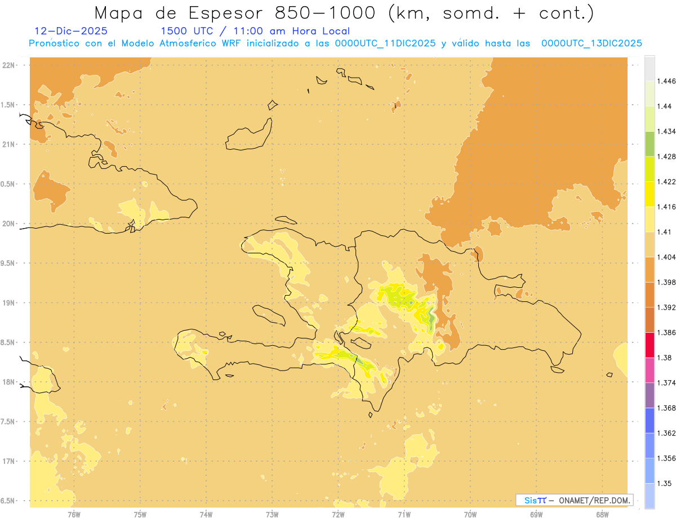
Task: Click the date label "12-Dic-2025"
Action: point(71,31)
